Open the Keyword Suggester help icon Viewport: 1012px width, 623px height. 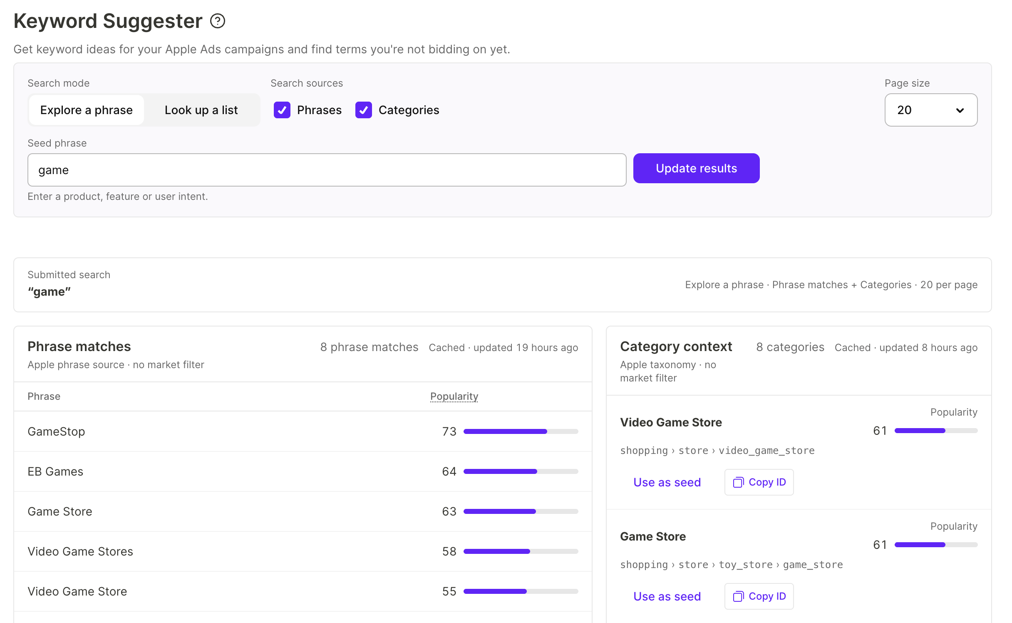218,21
